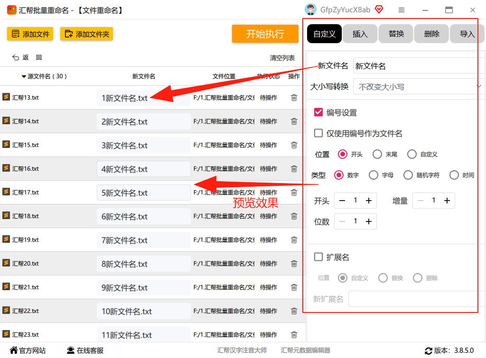
Task: Remove 汇帮22.txt using its trash icon
Action: (294, 311)
